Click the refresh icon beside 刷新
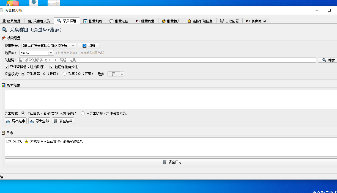The image size is (337, 193). [x=84, y=46]
